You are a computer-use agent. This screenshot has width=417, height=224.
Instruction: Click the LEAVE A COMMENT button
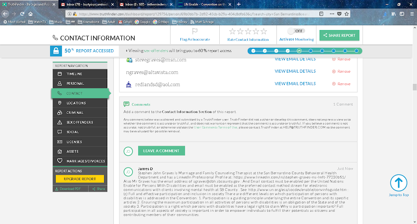162,151
